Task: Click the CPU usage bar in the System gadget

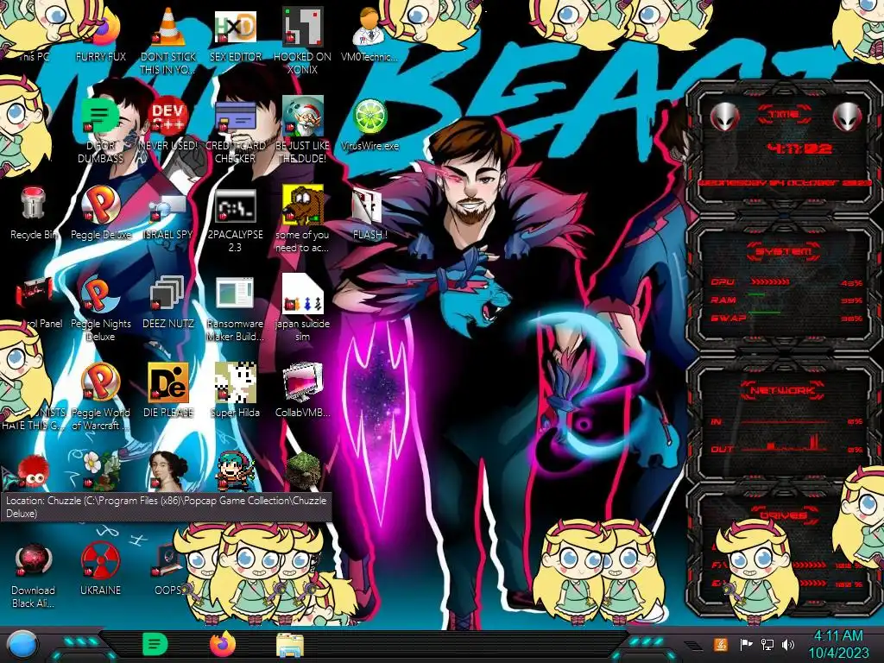Action: click(770, 281)
